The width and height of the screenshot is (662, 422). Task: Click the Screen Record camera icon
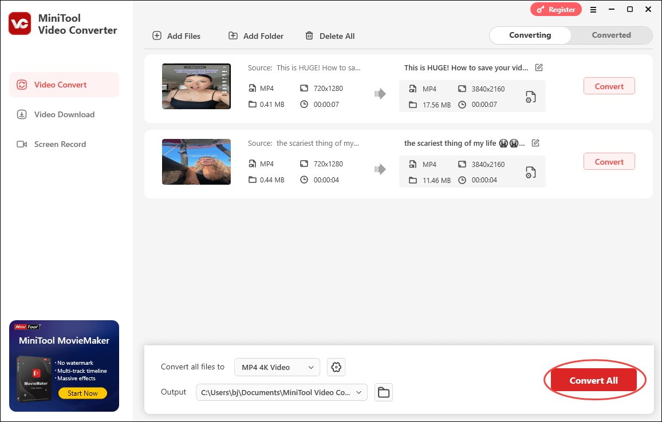pos(22,144)
